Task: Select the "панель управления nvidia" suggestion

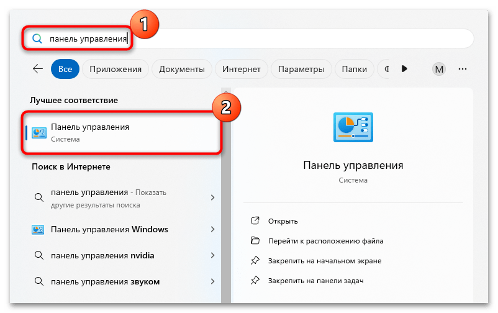Action: (124, 255)
